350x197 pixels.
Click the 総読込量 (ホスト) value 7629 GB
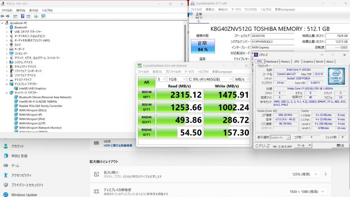click(x=337, y=36)
